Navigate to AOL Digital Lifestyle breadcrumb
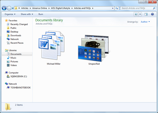 point(60,8)
